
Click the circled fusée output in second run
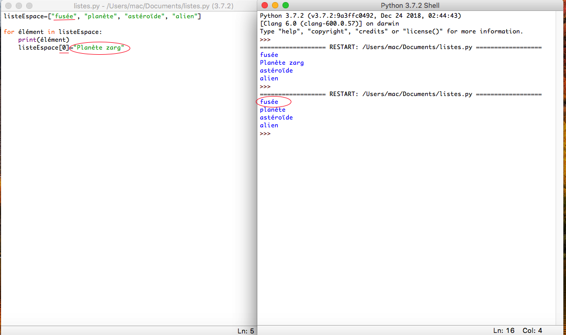click(269, 102)
